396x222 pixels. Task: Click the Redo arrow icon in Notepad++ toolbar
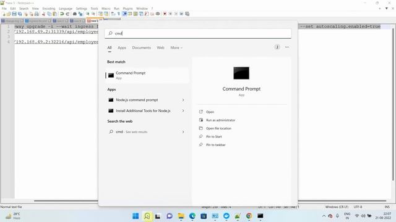tap(67, 14)
